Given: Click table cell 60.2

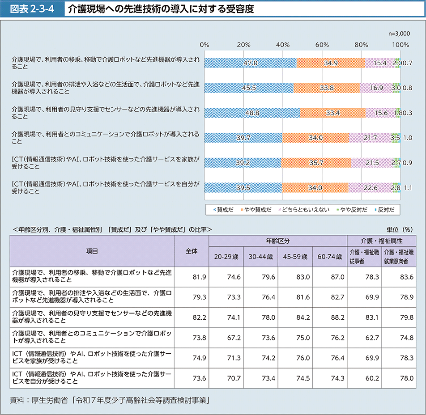Looking at the screenshot, I should pos(372,378).
